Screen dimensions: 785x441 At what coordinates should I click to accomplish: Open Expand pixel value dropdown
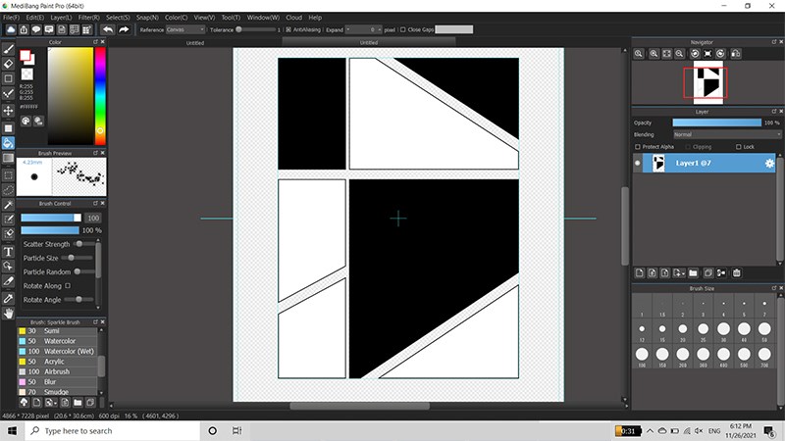[364, 29]
